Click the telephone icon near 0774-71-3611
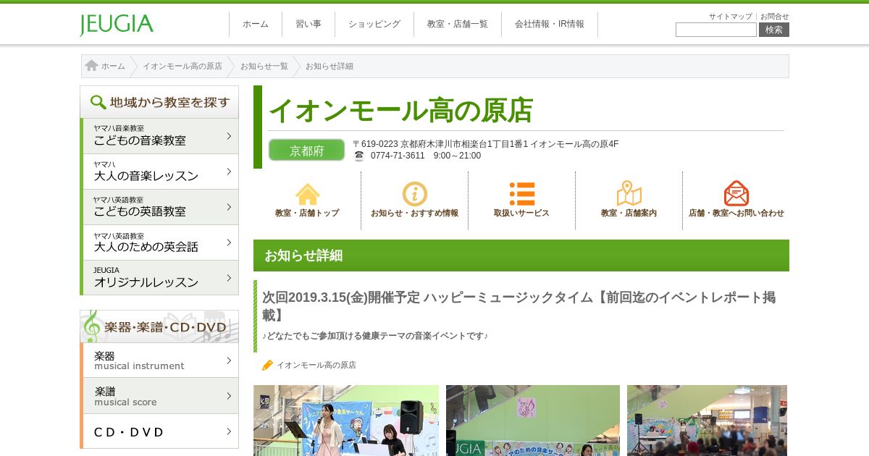The height and width of the screenshot is (456, 869). pos(358,156)
